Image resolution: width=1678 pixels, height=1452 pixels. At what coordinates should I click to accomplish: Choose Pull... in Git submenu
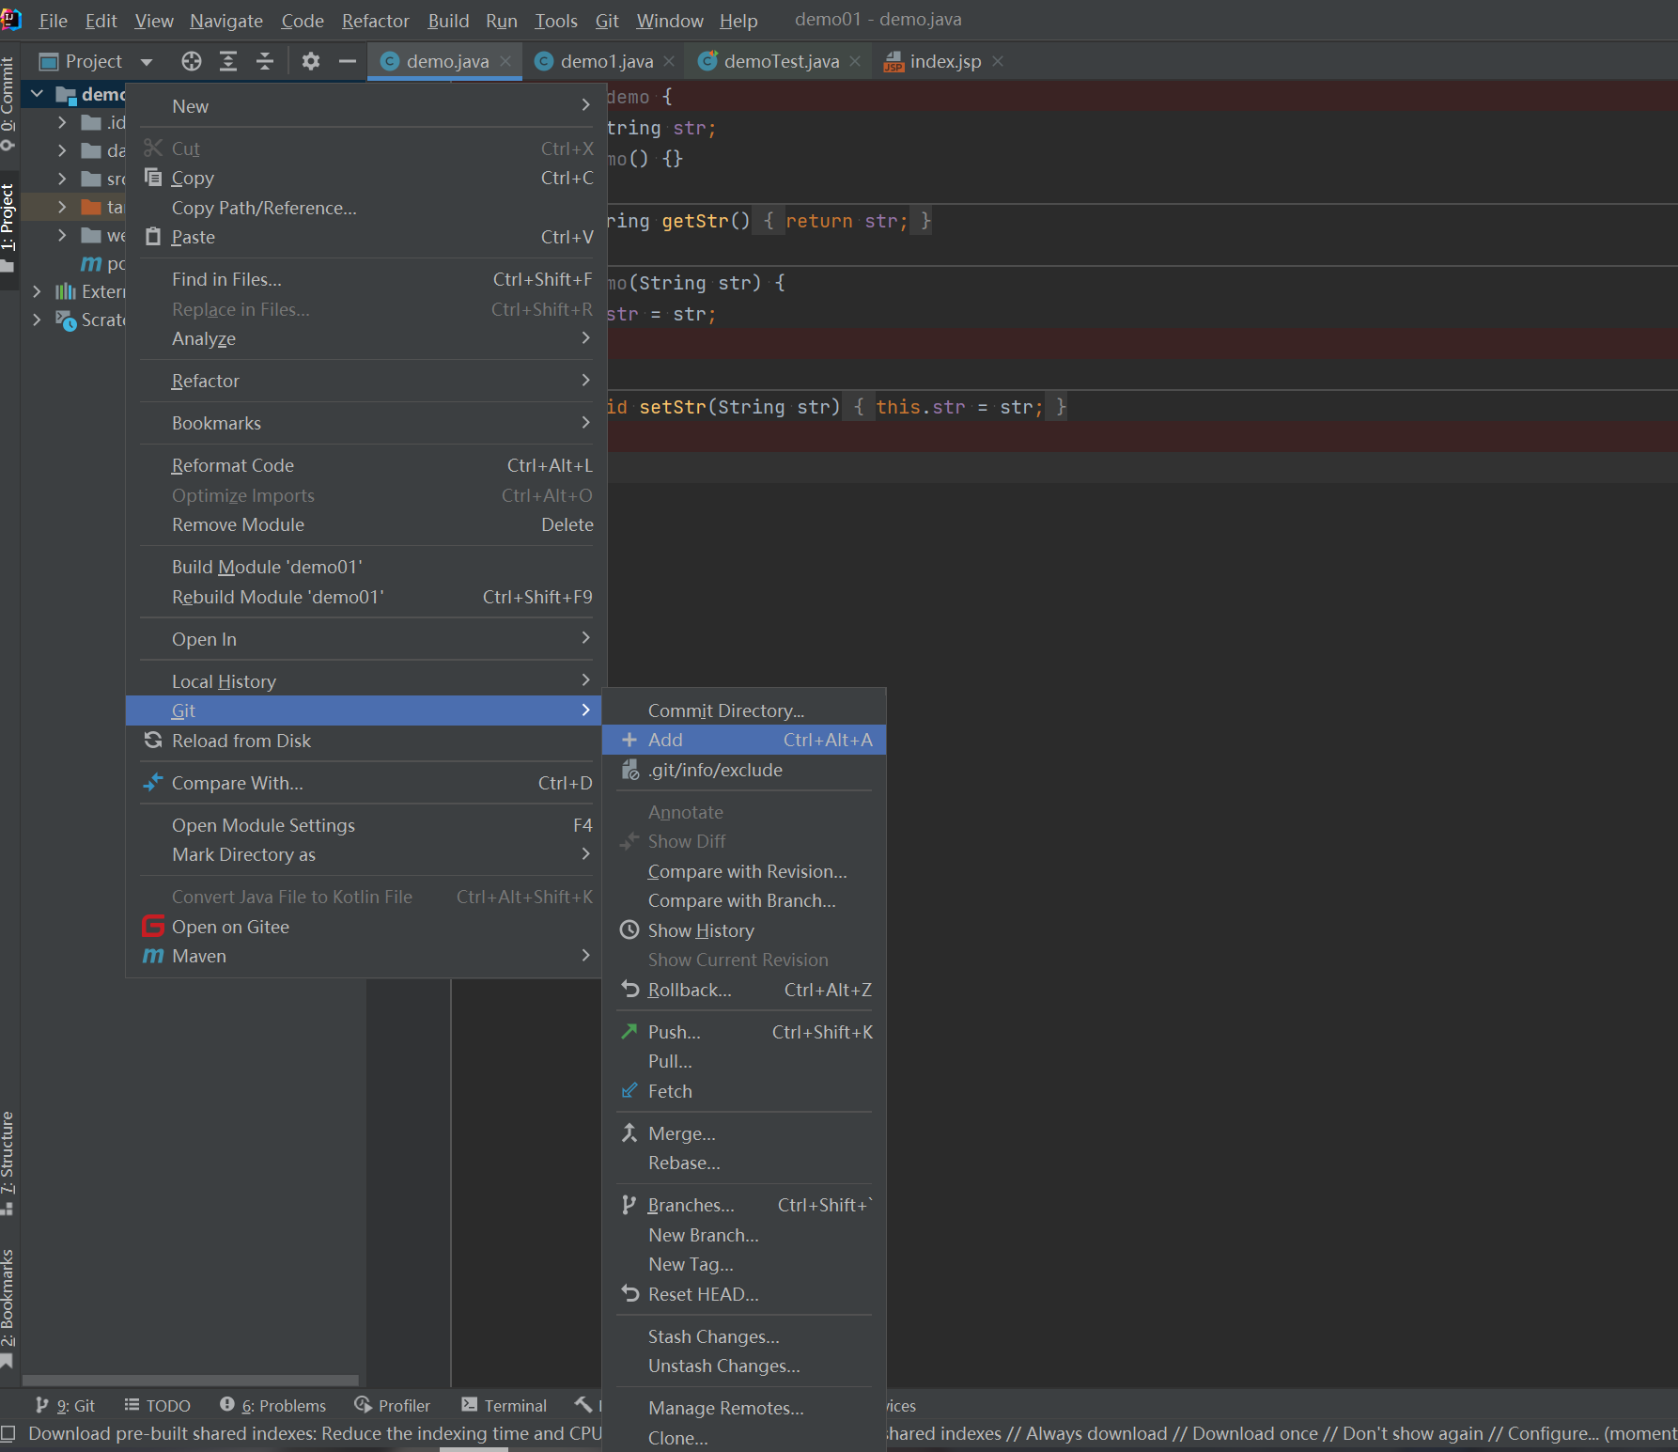click(744, 1061)
